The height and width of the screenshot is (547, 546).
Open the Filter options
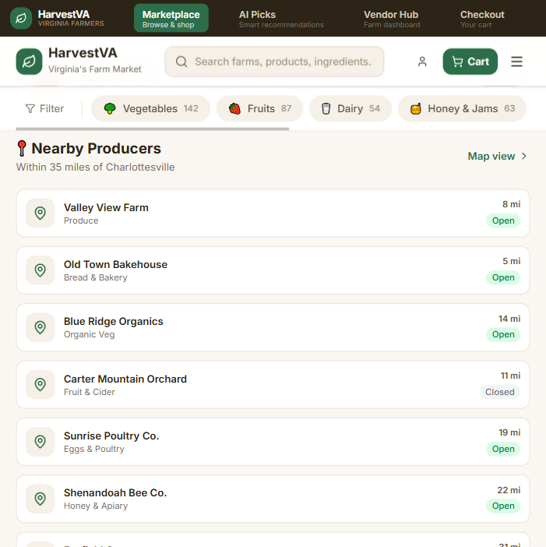(44, 109)
